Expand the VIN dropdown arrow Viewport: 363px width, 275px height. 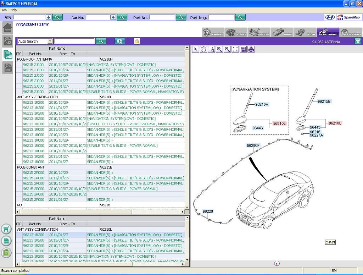[x=48, y=17]
